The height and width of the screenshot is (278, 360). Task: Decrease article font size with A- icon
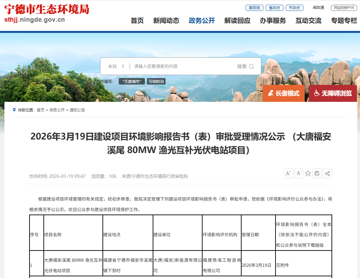click(x=299, y=173)
